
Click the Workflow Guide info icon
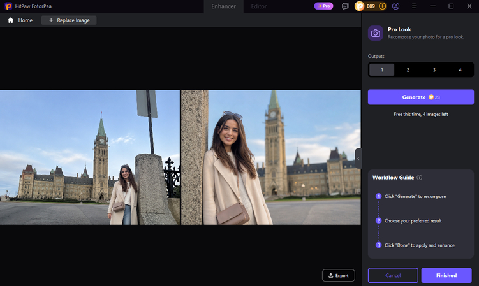(x=420, y=178)
